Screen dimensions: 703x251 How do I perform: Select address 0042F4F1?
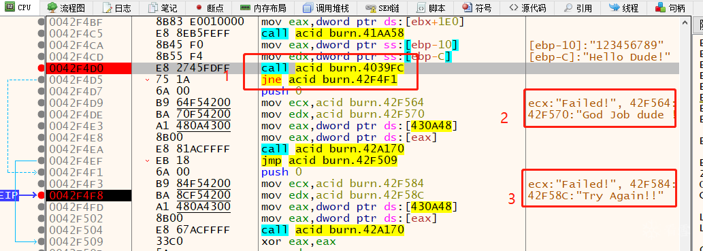tap(76, 171)
